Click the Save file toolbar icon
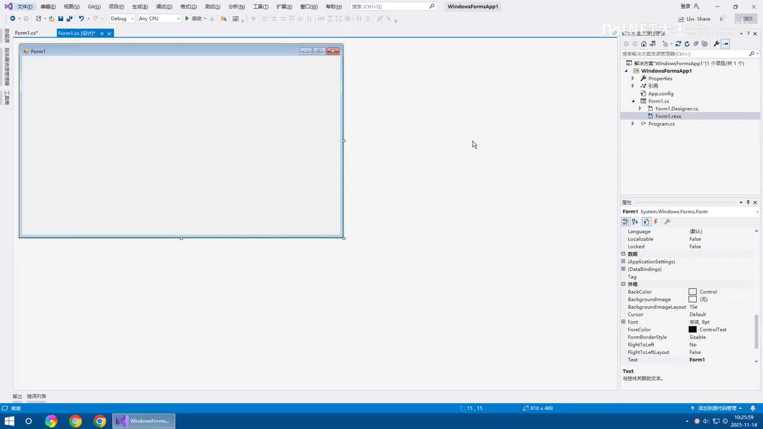The image size is (763, 429). coord(61,18)
